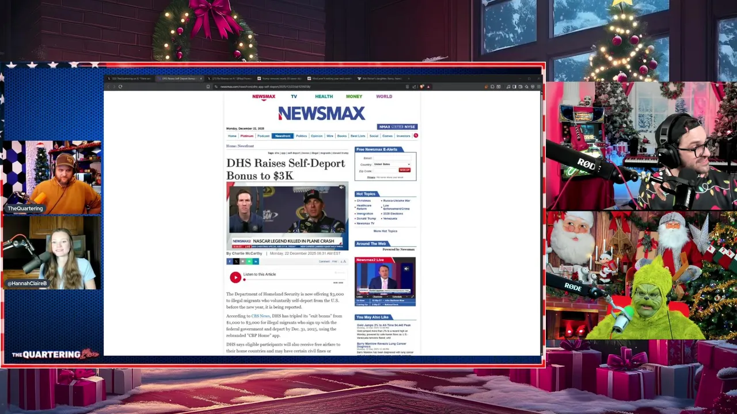Image resolution: width=737 pixels, height=414 pixels.
Task: Click the MONEY link in top header
Action: coord(354,97)
